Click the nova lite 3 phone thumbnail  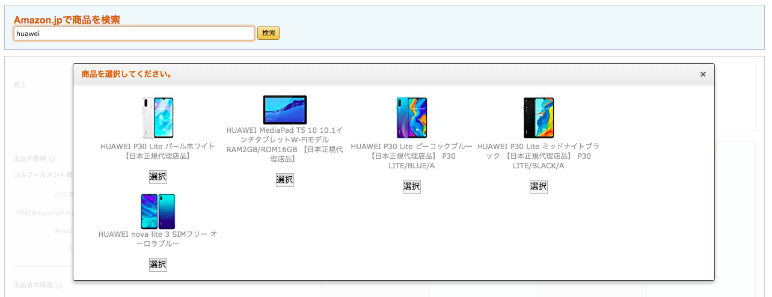158,211
